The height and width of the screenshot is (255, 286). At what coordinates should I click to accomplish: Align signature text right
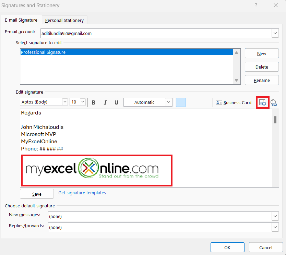coord(203,102)
